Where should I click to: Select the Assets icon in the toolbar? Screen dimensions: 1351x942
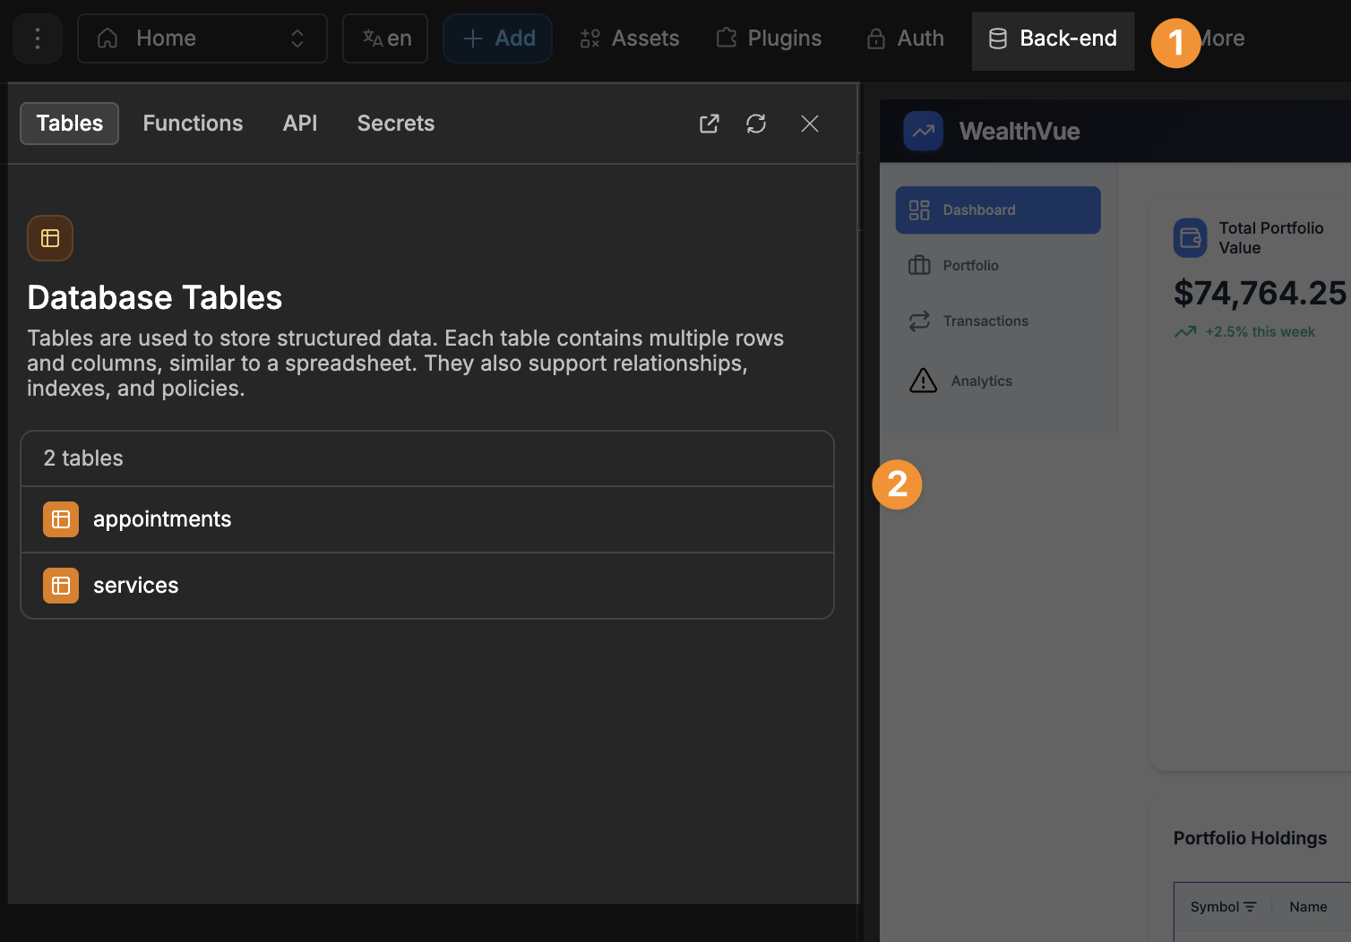coord(589,38)
